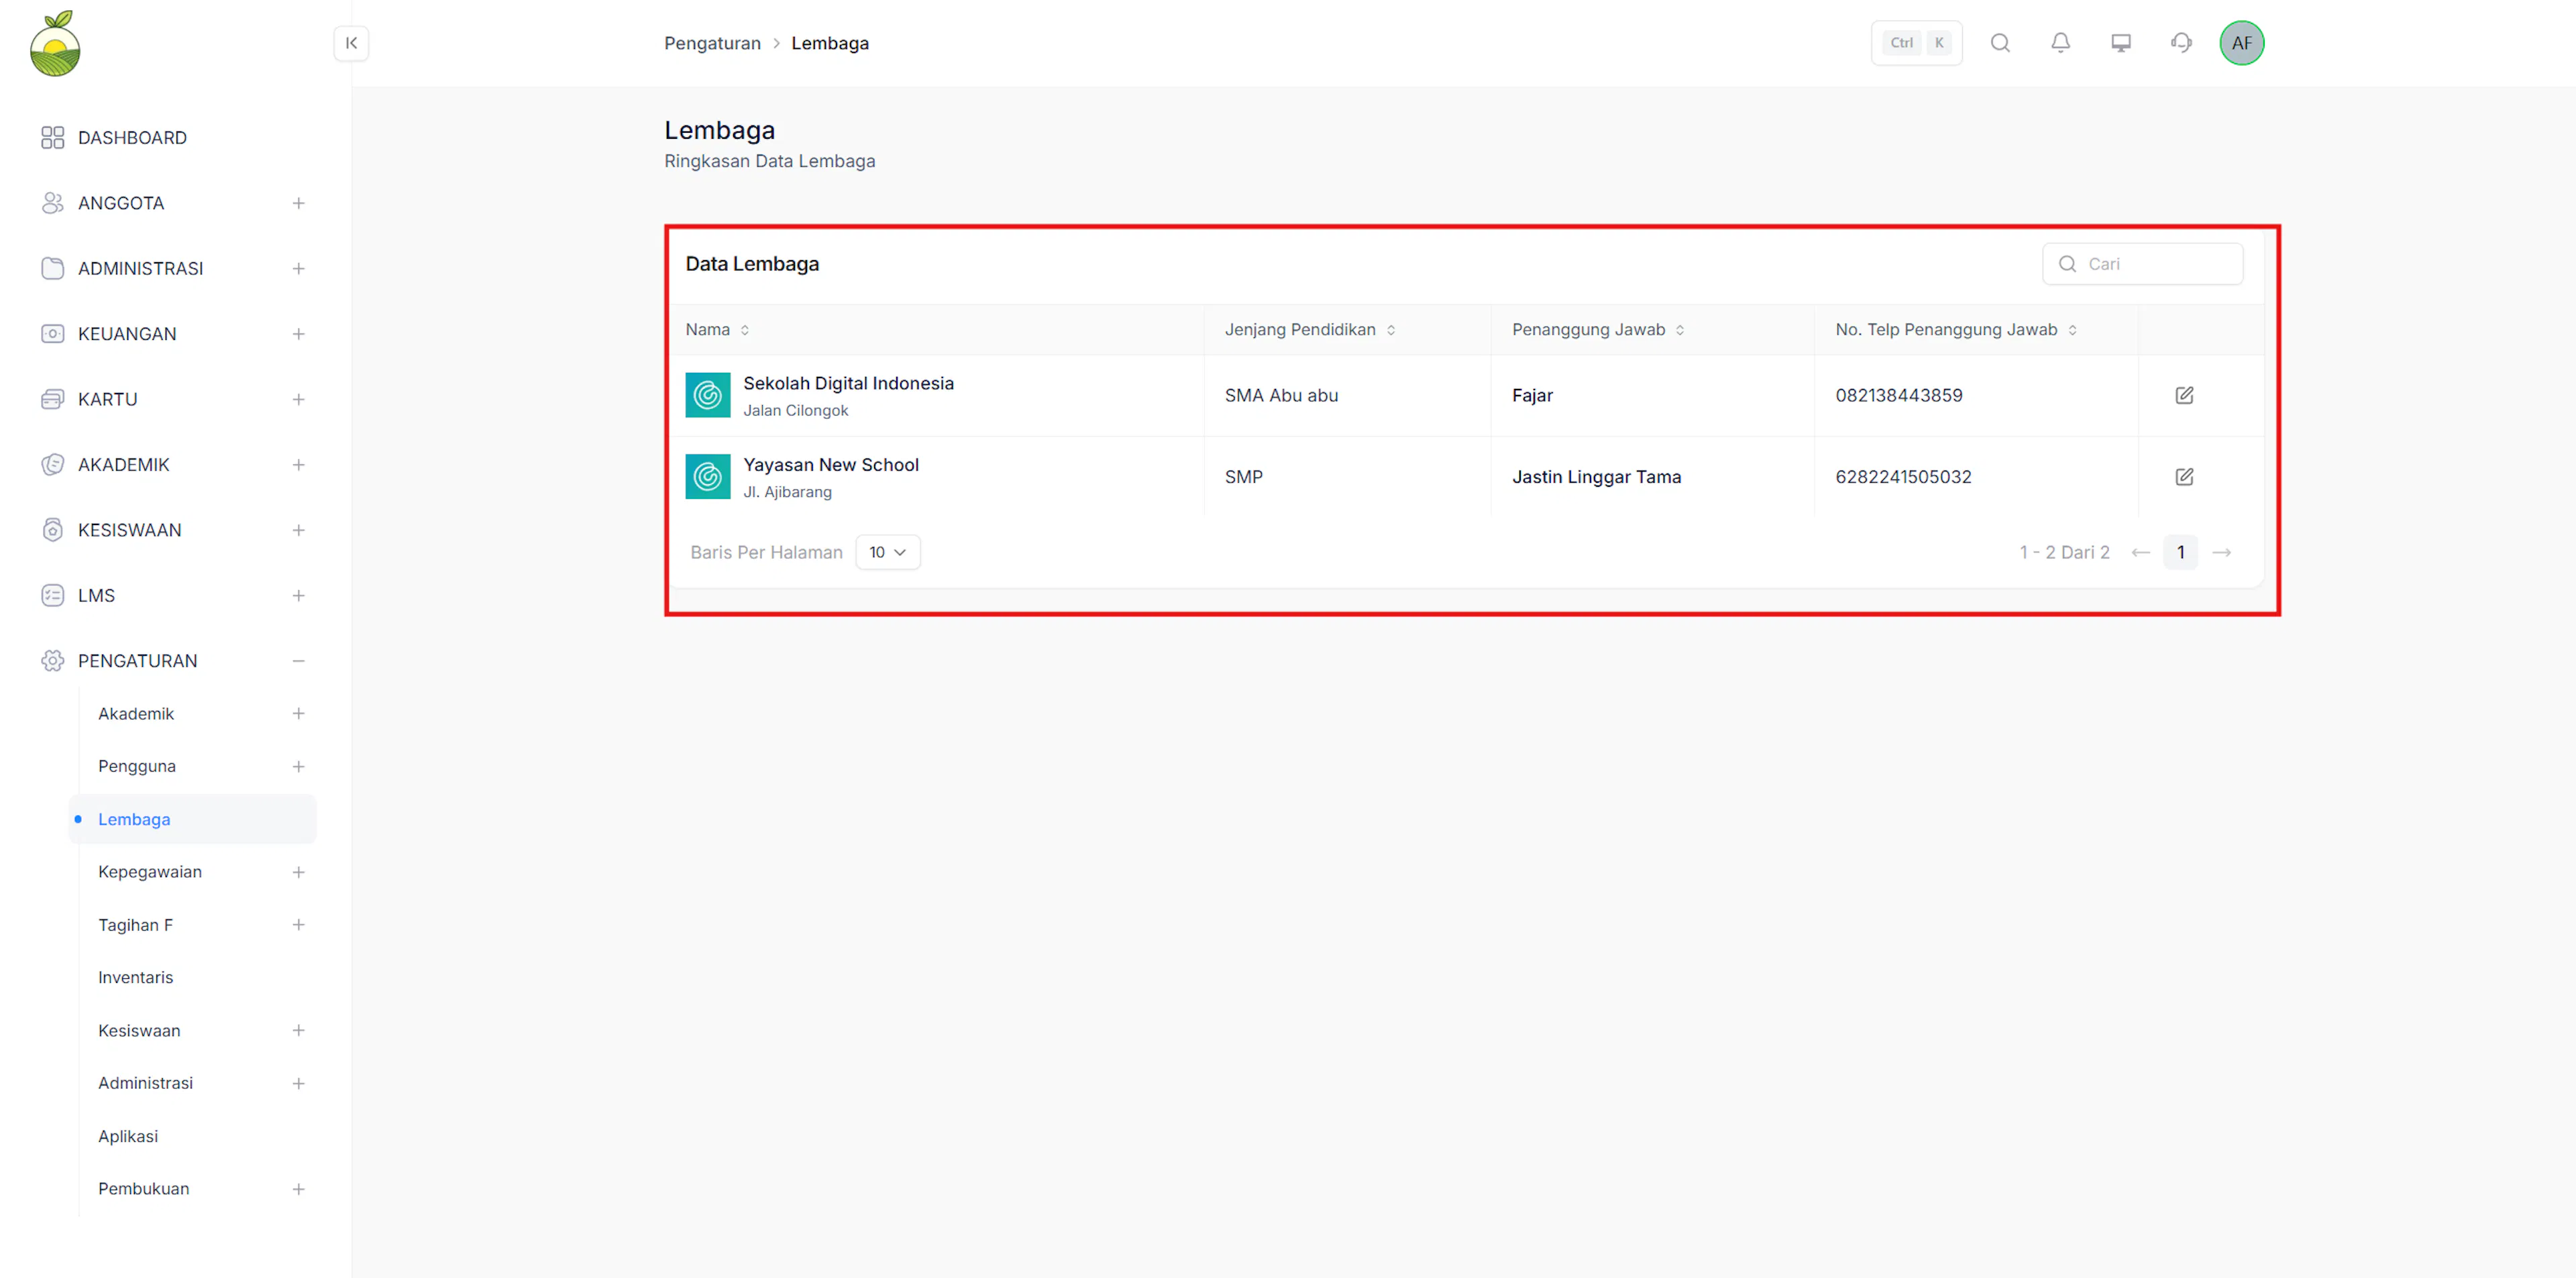Click Pengaturan in the breadcrumb
Screen dimensions: 2576x1278
pos(712,43)
